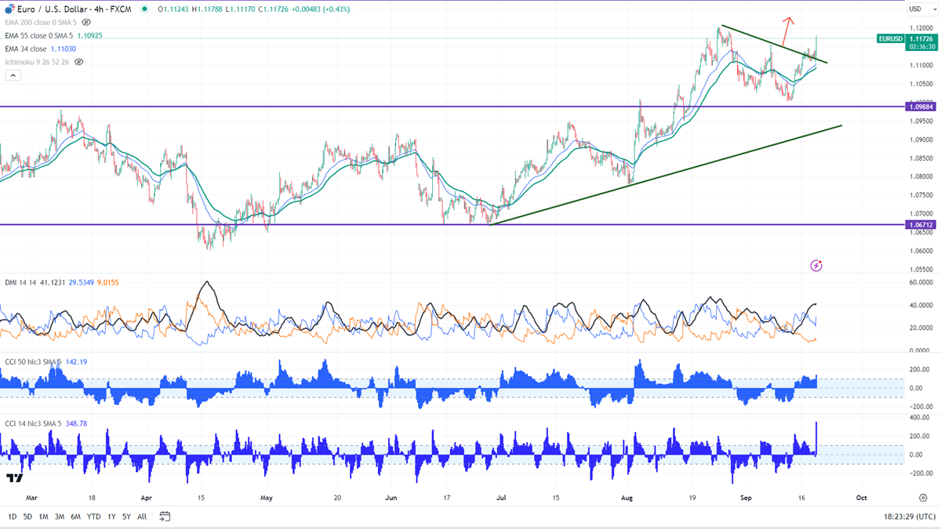The width and height of the screenshot is (941, 529).
Task: Click the 1.12000 price axis label
Action: coord(921,27)
